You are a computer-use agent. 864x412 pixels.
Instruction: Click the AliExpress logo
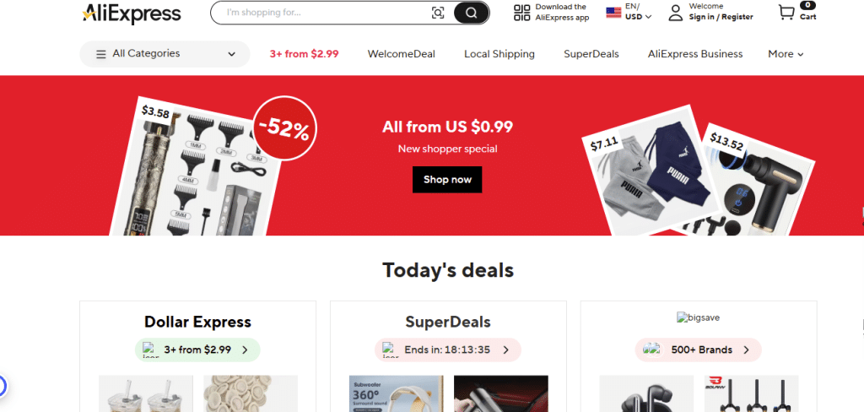132,13
